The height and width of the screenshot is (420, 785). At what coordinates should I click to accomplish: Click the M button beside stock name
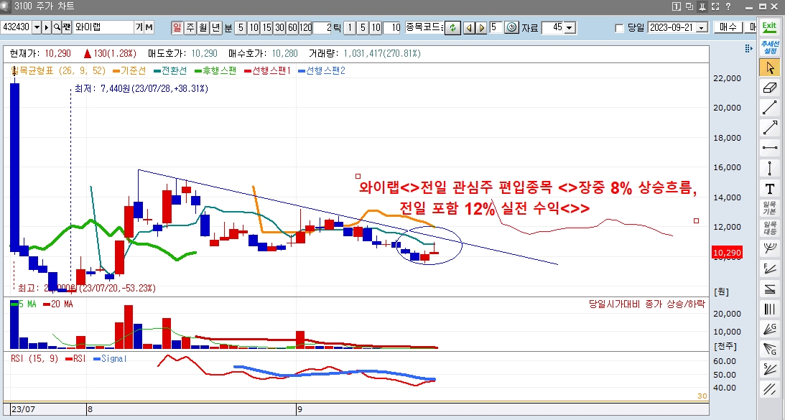point(149,27)
